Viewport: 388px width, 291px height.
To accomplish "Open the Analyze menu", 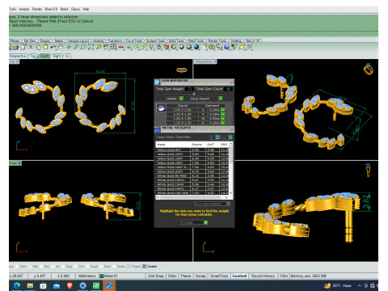I will coord(24,9).
